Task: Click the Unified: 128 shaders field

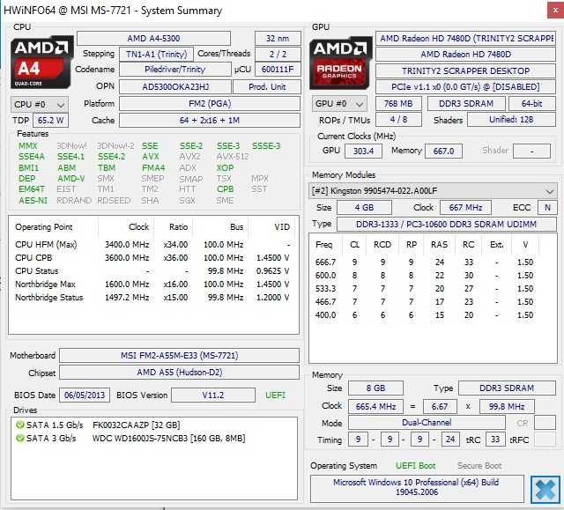Action: 511,120
